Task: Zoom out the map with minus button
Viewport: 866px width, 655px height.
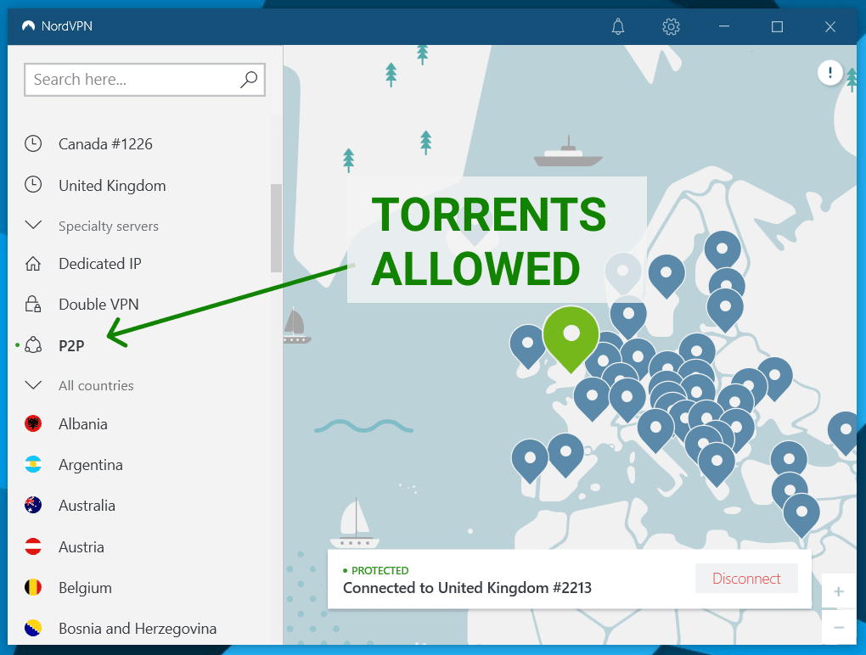Action: point(838,627)
